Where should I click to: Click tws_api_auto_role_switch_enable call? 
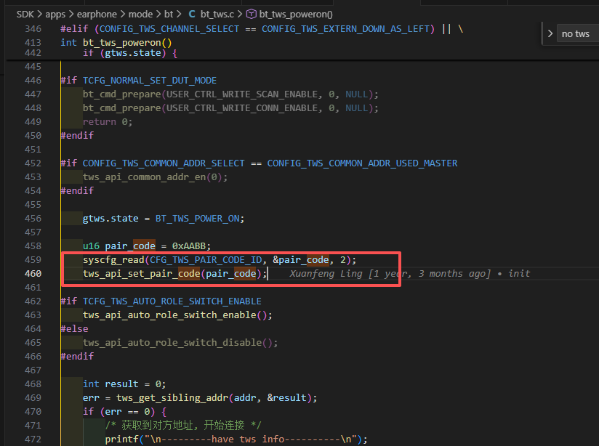pos(169,315)
